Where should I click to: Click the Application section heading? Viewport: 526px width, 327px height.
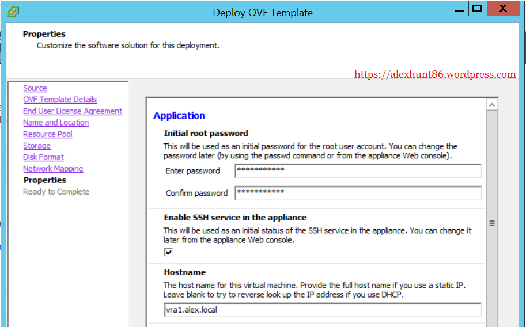(179, 115)
